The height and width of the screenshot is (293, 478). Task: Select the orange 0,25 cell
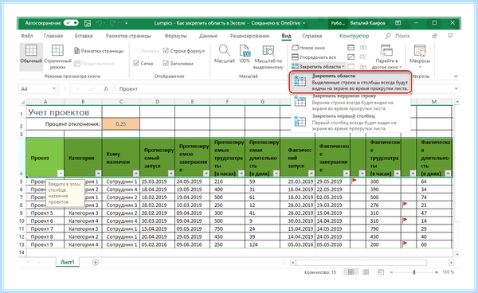coord(121,124)
